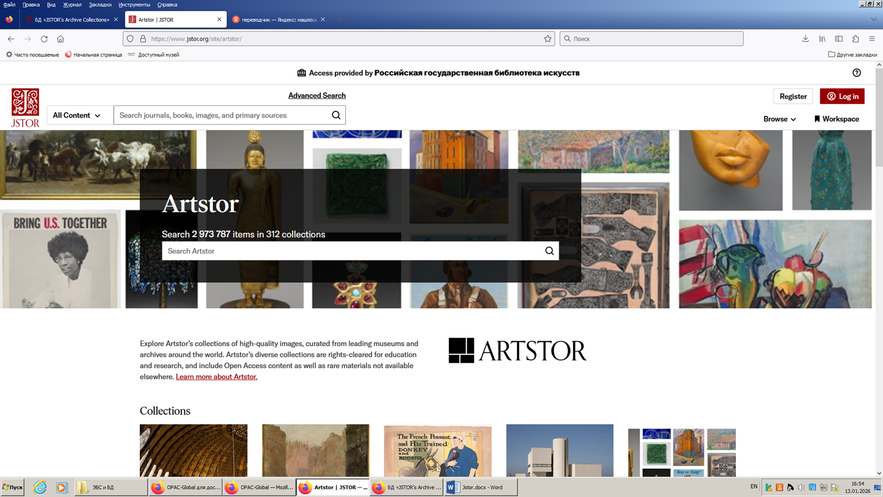Open the list all tabs chevron
The height and width of the screenshot is (497, 883).
[873, 20]
